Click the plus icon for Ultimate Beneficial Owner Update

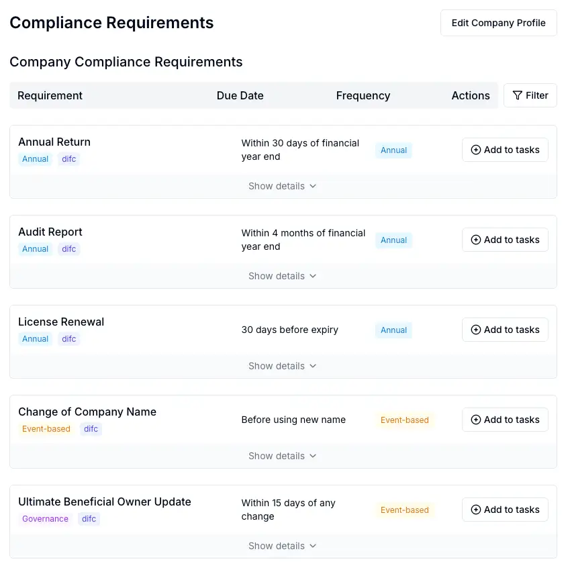pyautogui.click(x=475, y=510)
